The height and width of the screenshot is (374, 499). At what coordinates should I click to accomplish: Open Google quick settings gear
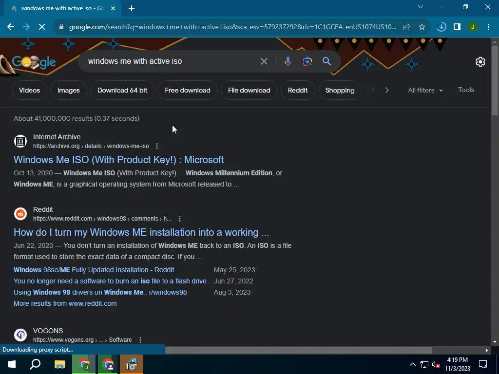point(480,62)
